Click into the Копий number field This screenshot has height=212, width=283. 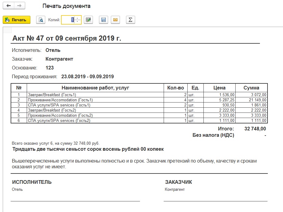tap(68, 20)
